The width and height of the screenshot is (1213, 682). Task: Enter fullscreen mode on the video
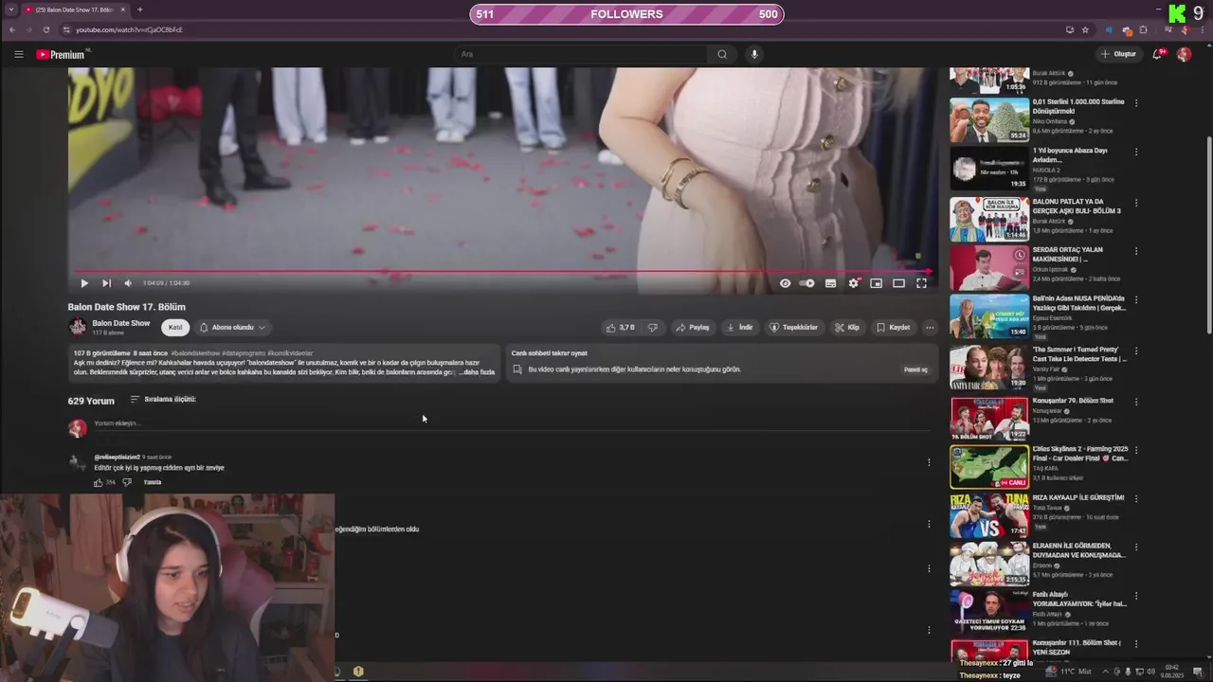coord(921,283)
